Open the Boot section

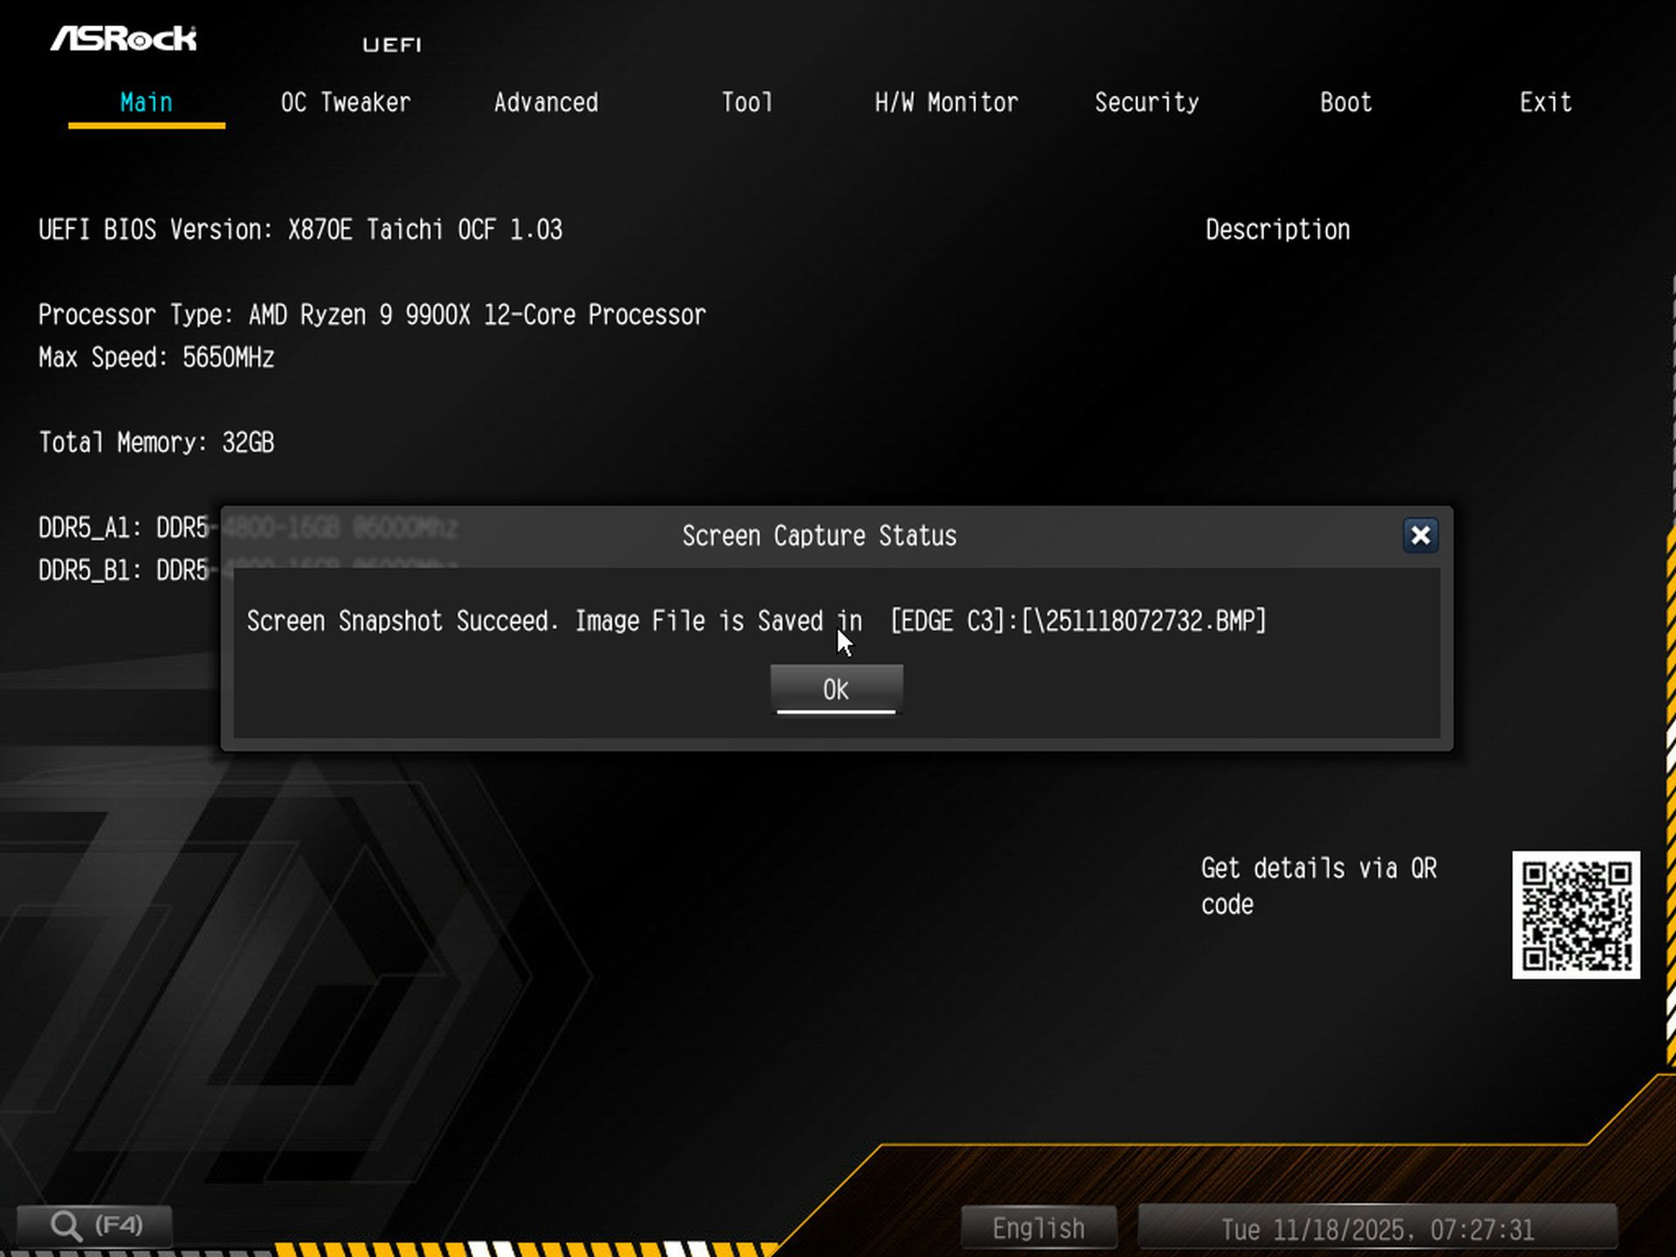click(1344, 102)
